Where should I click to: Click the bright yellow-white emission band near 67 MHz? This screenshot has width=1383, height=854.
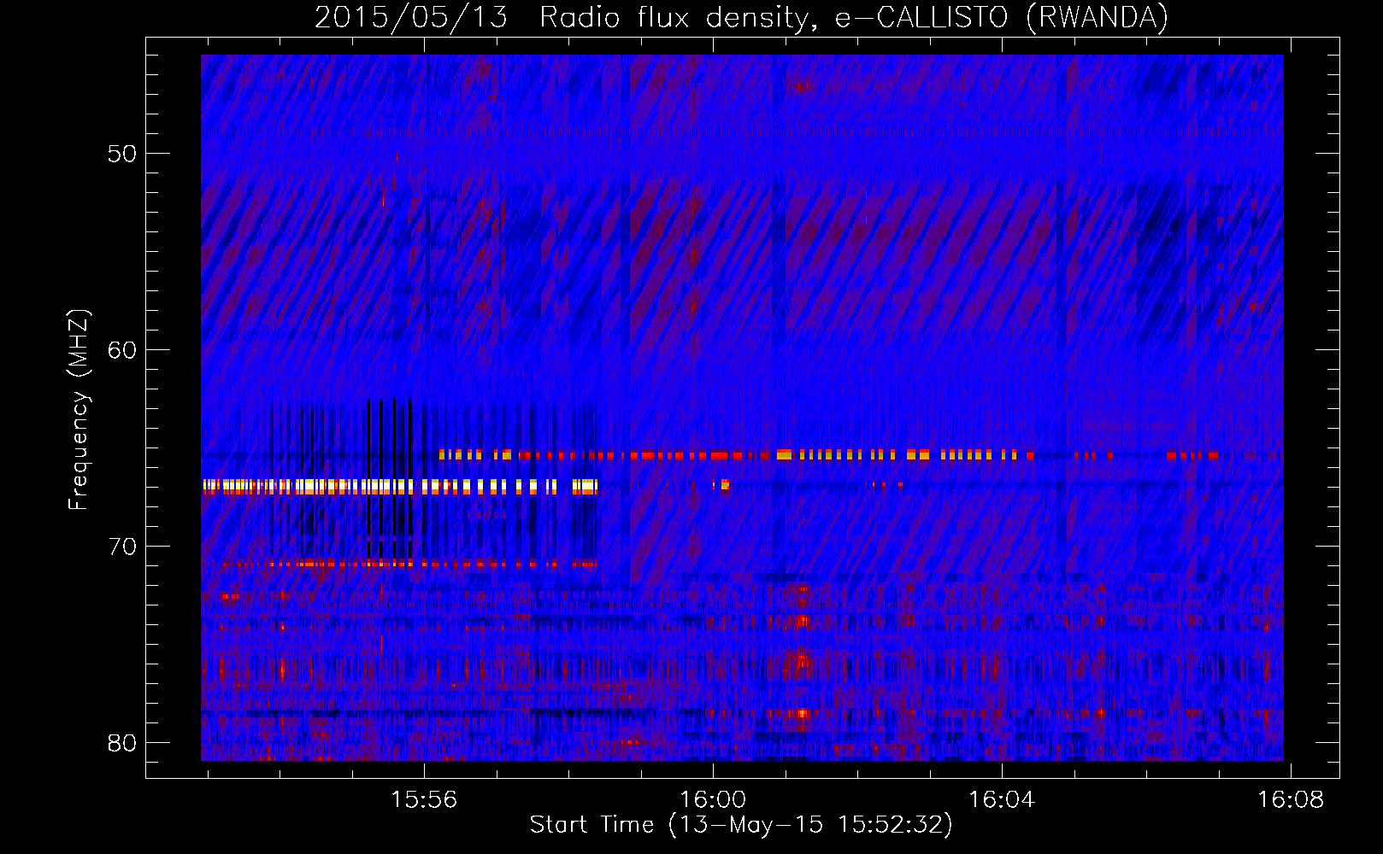pyautogui.click(x=400, y=487)
